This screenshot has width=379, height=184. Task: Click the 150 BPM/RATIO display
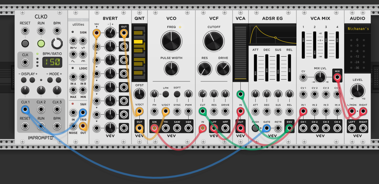coord(52,62)
